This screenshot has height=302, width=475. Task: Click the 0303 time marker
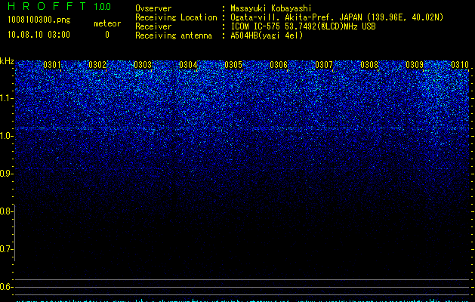[143, 65]
